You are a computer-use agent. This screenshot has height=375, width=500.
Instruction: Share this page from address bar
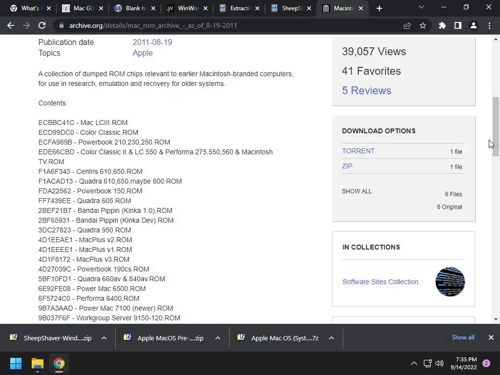tap(407, 25)
